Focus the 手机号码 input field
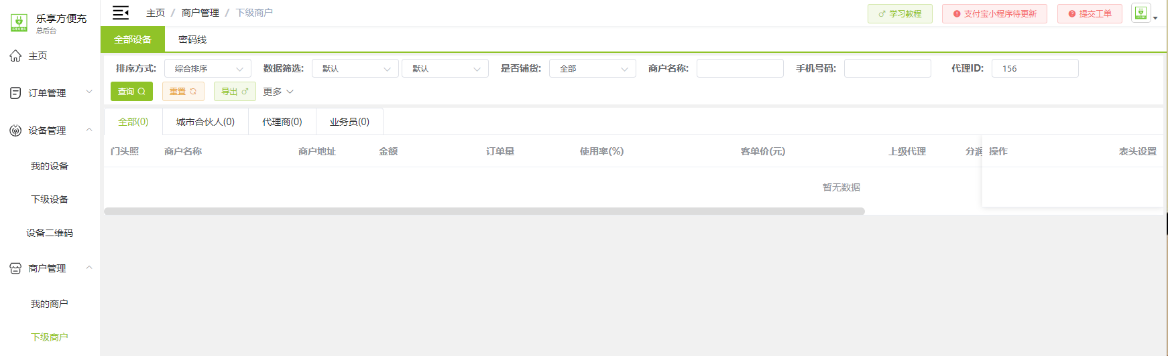 (888, 68)
